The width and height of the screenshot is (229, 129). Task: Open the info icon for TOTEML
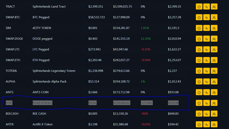199,71
